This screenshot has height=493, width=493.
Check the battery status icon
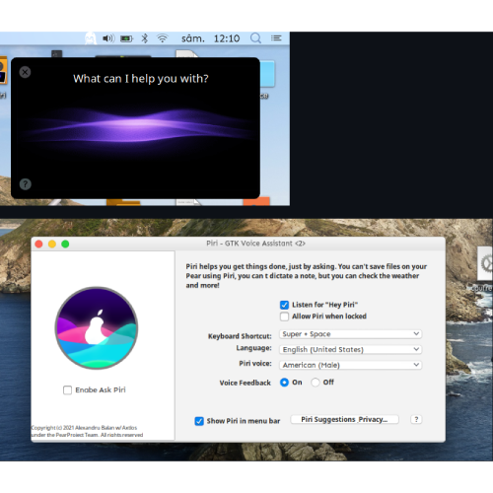[x=126, y=38]
